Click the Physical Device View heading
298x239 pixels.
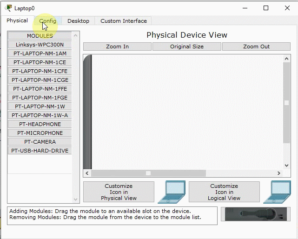click(187, 35)
